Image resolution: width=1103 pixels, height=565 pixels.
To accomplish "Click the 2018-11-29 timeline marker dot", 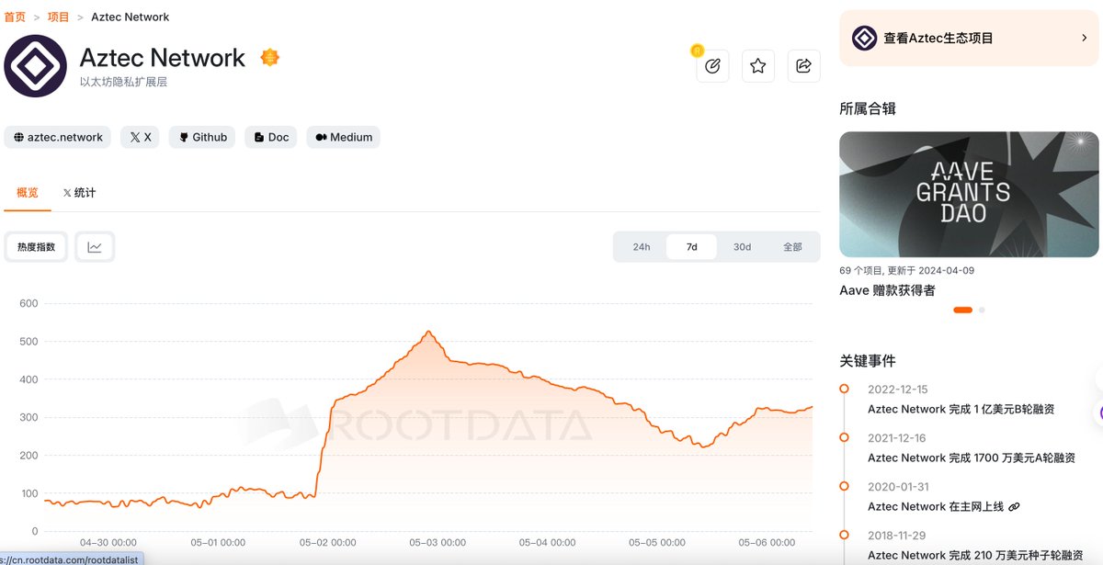I will pos(844,535).
